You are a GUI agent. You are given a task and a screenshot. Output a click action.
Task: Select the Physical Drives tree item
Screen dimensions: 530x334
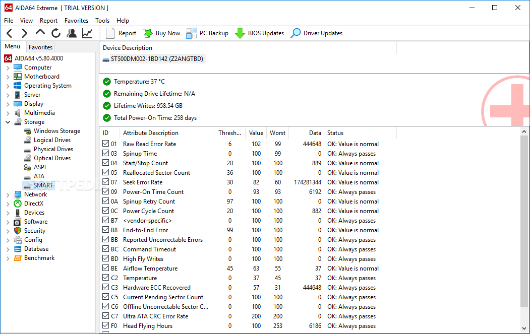[53, 149]
